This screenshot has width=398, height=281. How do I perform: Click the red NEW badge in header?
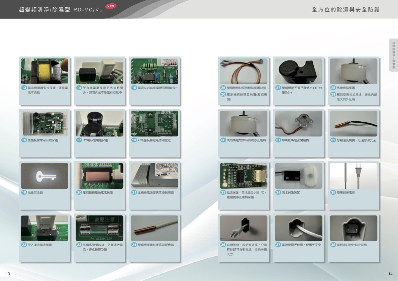point(110,7)
